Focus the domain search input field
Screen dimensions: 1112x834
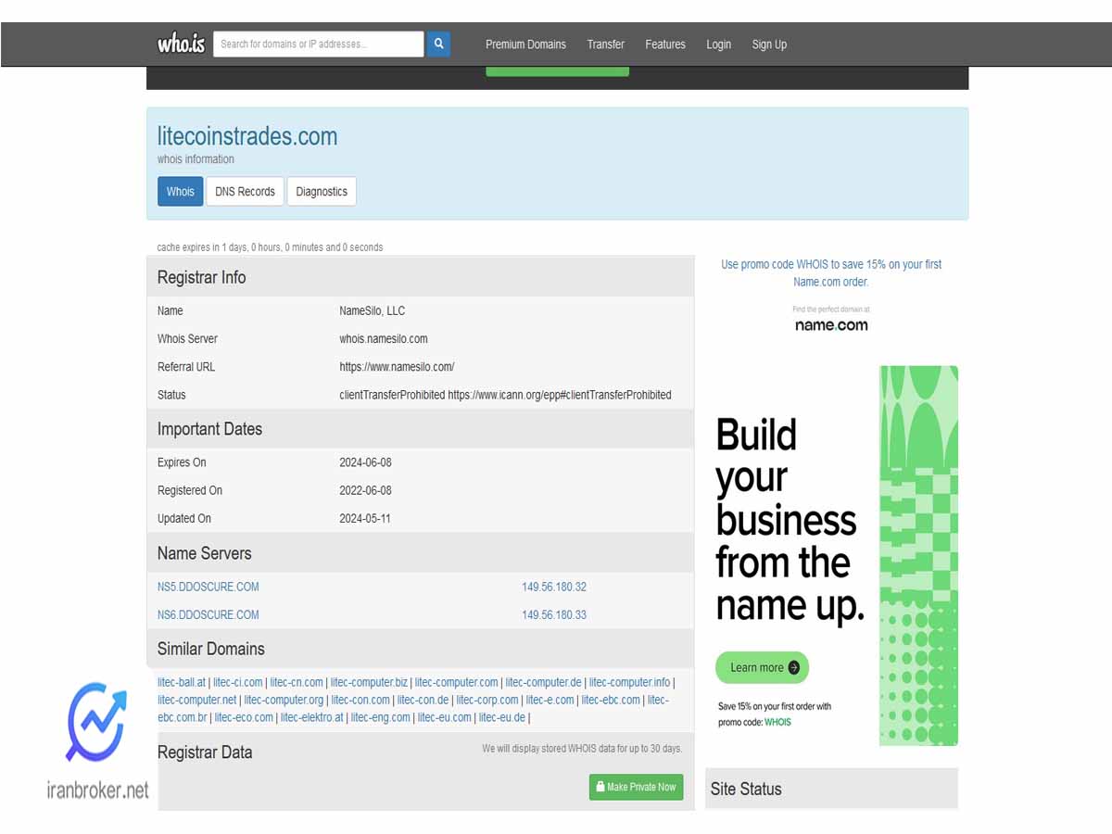[319, 44]
